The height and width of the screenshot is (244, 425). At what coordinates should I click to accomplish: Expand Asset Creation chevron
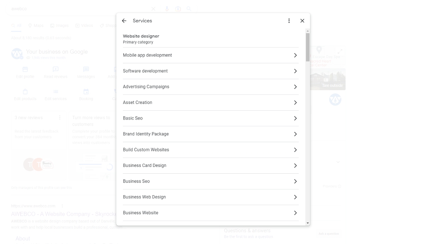[x=295, y=103]
